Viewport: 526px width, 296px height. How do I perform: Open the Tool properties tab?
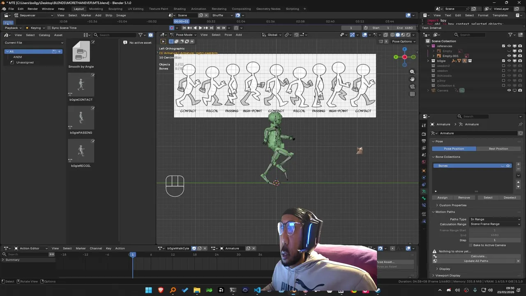[x=424, y=125]
